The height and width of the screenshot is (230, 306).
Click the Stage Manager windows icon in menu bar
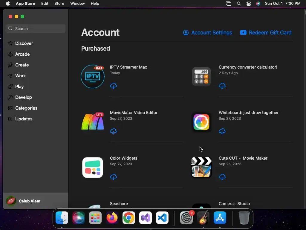[229, 4]
